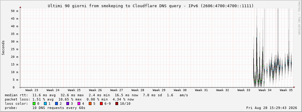Click the red loss 6-9 swatch
This screenshot has width=302, height=112.
point(101,104)
